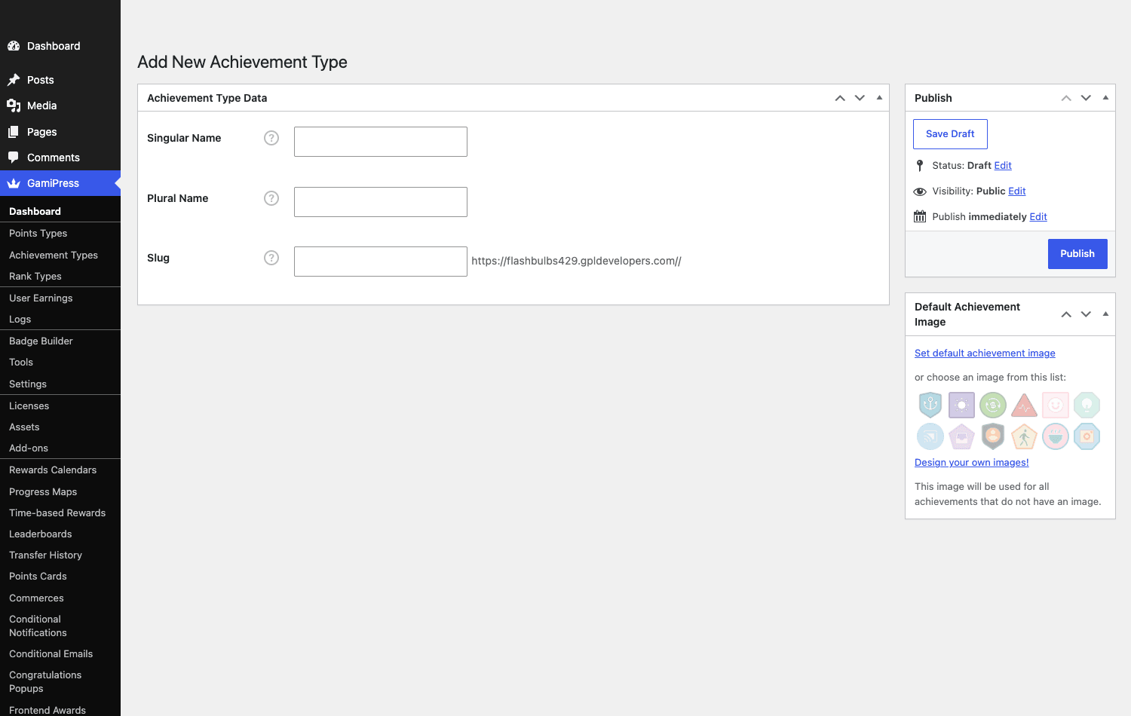The height and width of the screenshot is (716, 1131).
Task: Click the status key pin icon
Action: 920,166
